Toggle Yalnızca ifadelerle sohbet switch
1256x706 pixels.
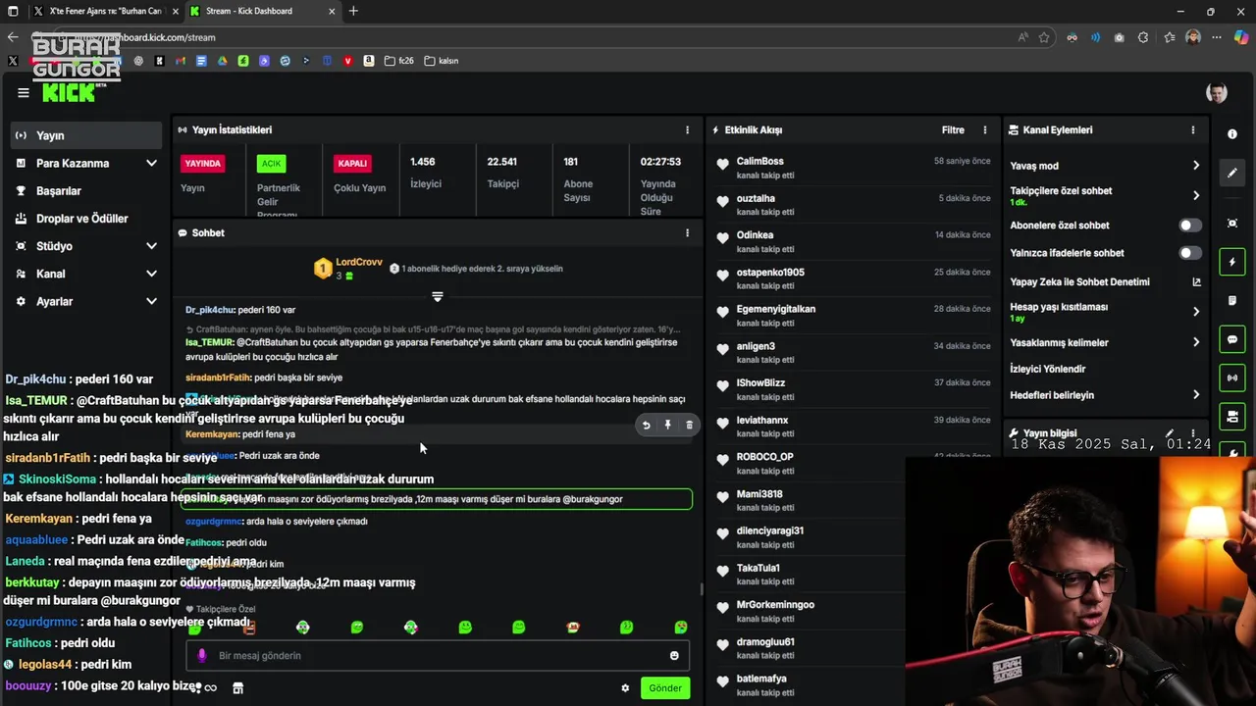tap(1189, 253)
